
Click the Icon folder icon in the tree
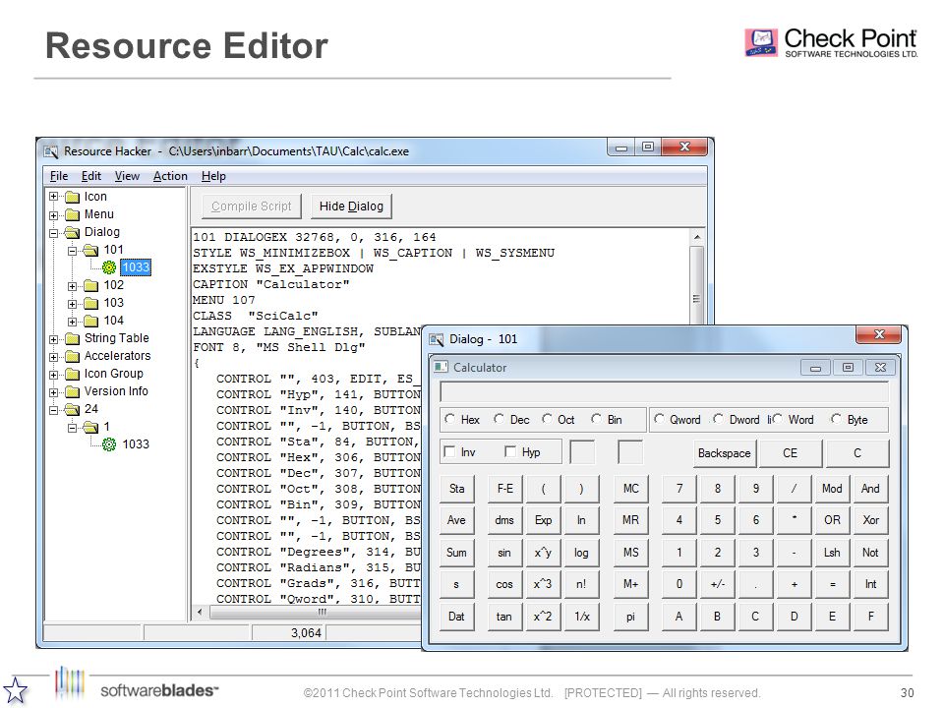click(72, 197)
